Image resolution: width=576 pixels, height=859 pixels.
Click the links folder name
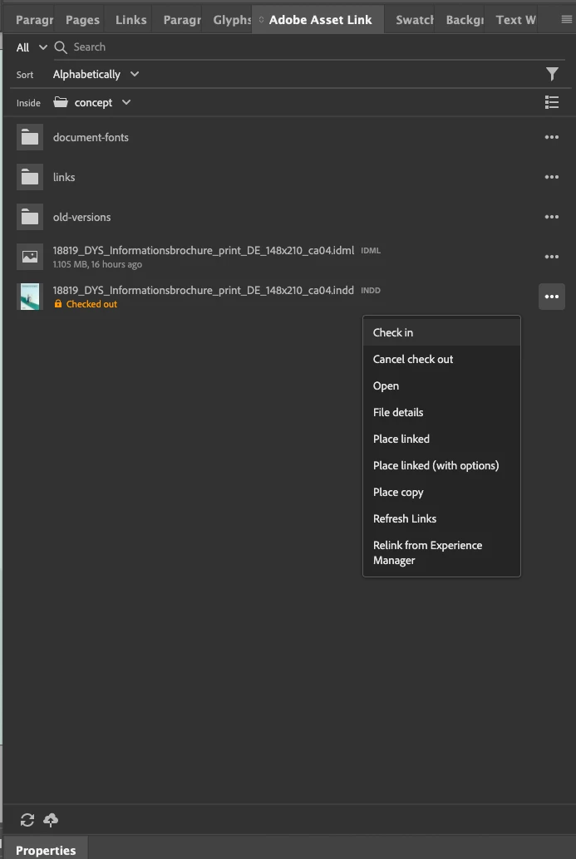click(x=64, y=178)
